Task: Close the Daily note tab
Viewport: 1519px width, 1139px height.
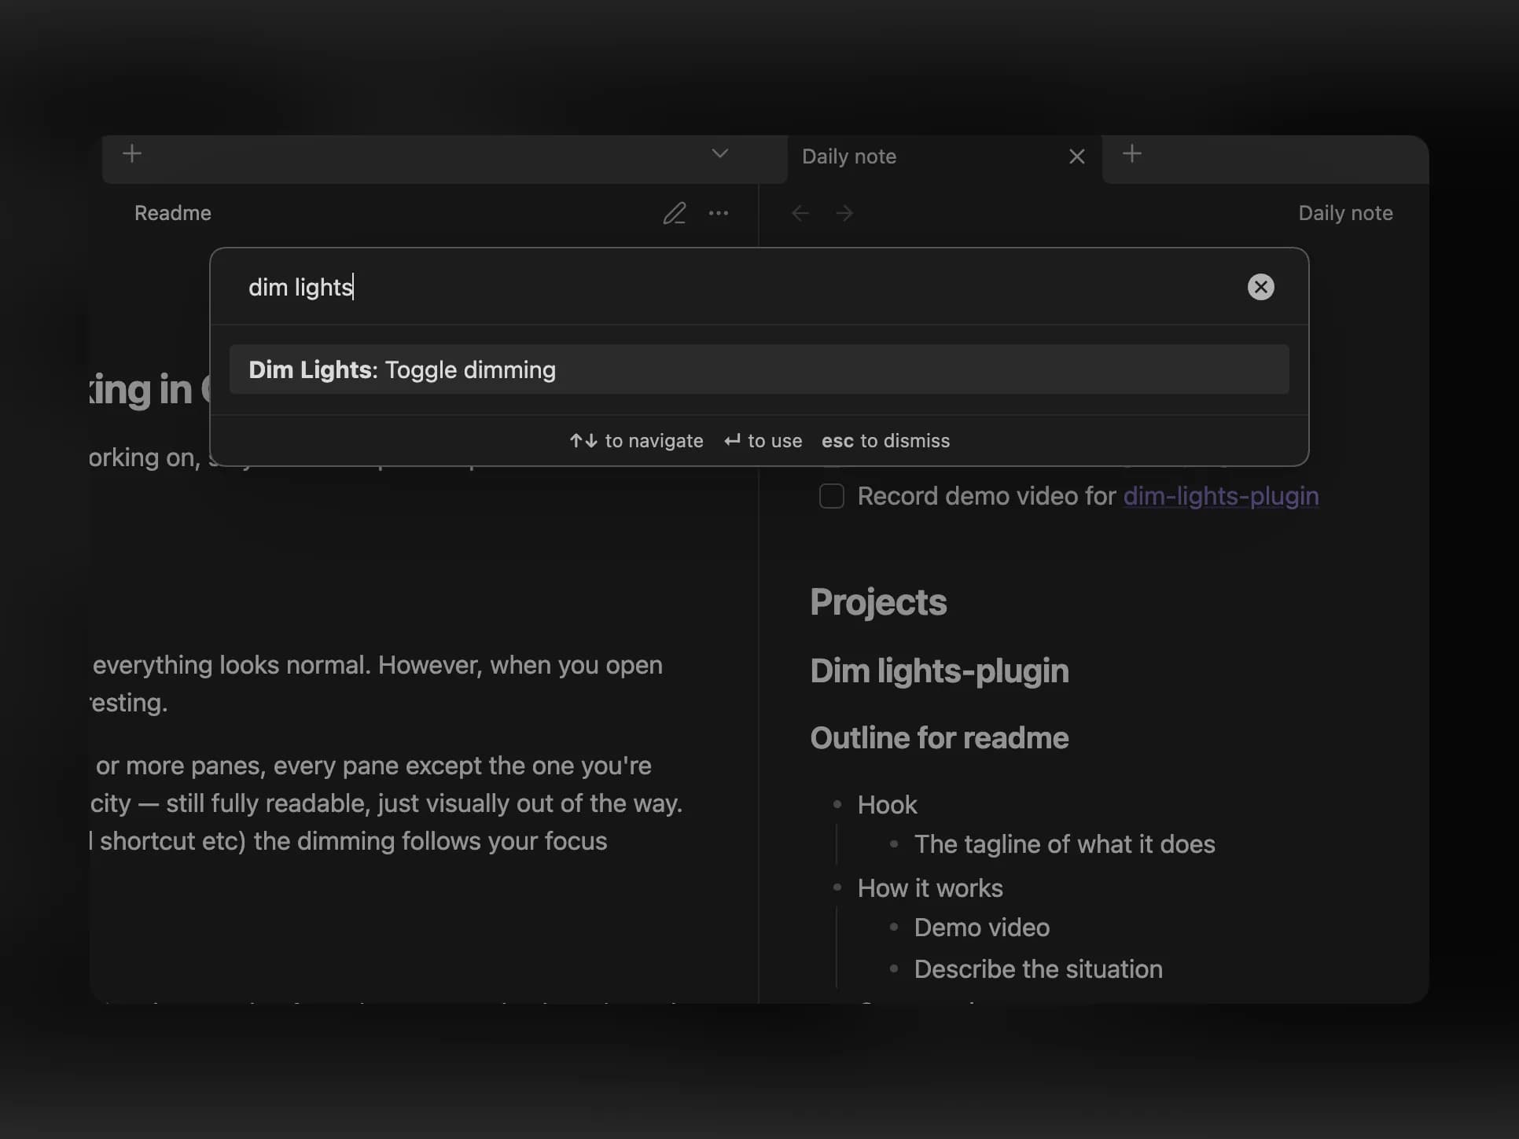Action: pyautogui.click(x=1076, y=156)
